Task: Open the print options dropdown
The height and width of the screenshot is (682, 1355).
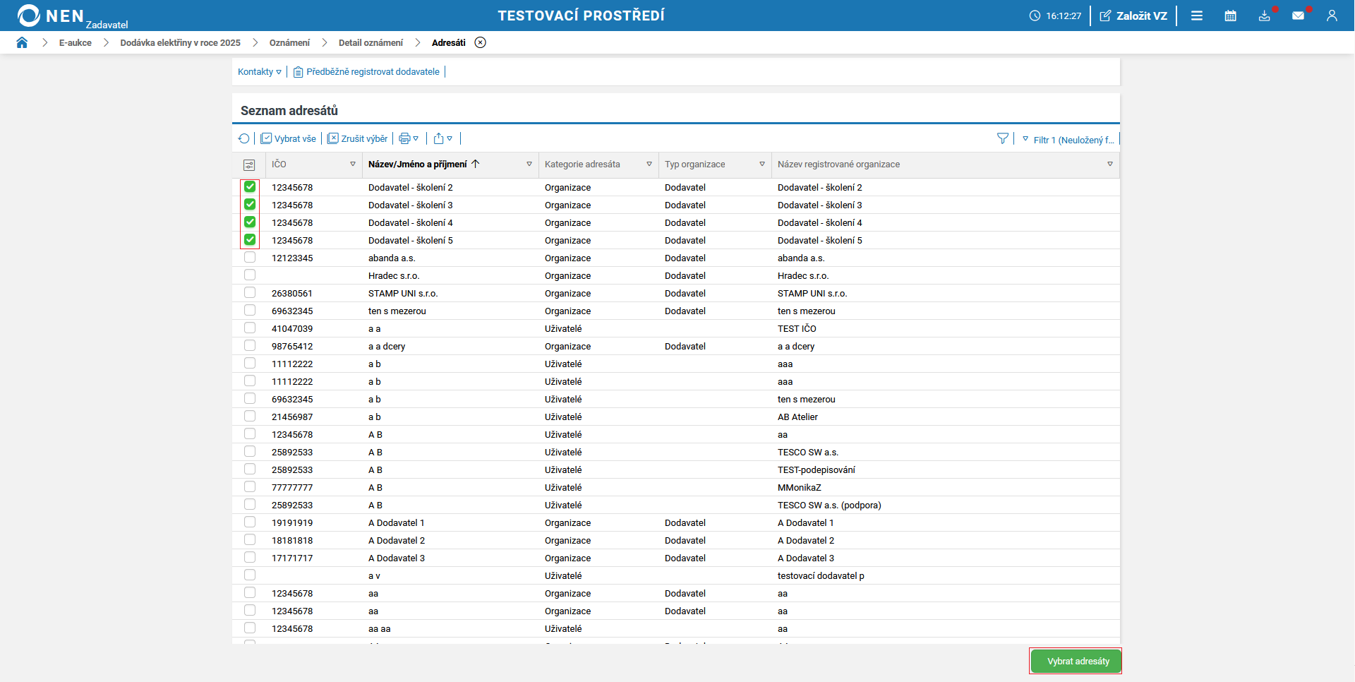Action: point(409,139)
